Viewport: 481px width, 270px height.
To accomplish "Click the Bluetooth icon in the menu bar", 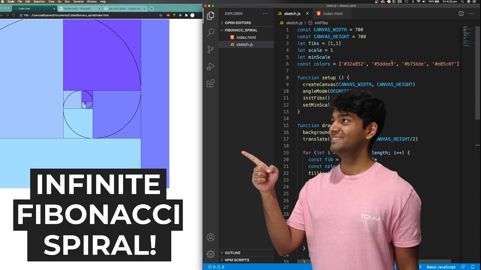I will tap(412, 1).
